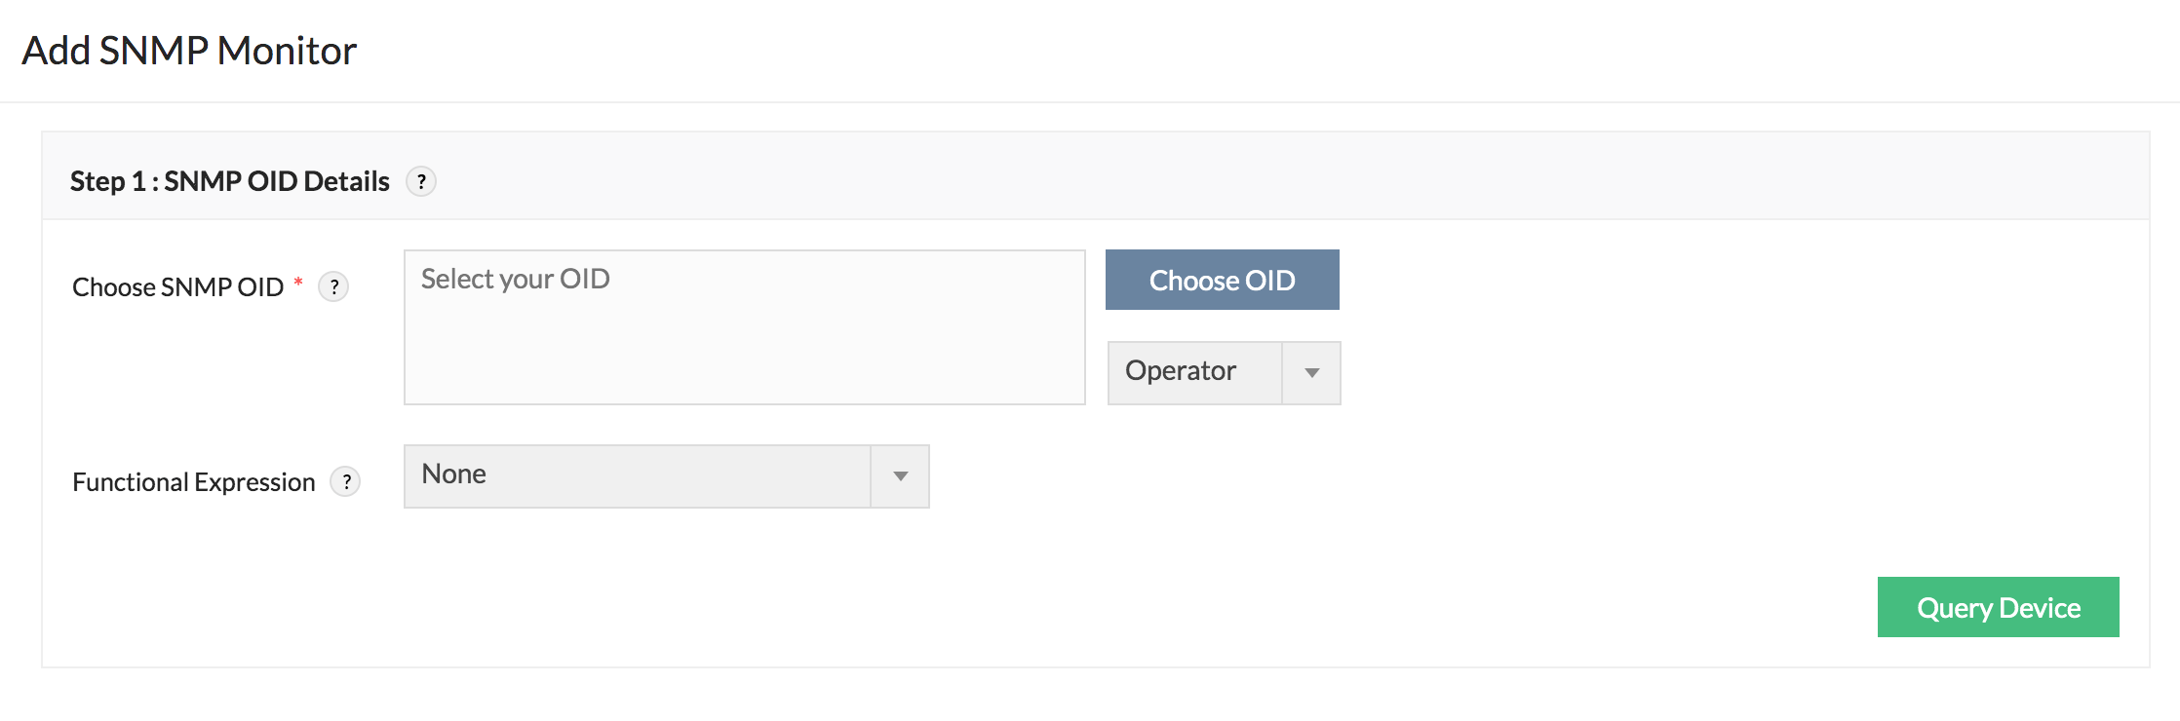This screenshot has height=721, width=2180.
Task: Click the Functional Expression label text
Action: [193, 482]
